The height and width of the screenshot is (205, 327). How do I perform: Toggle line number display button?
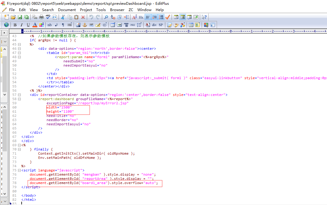click(x=161, y=17)
